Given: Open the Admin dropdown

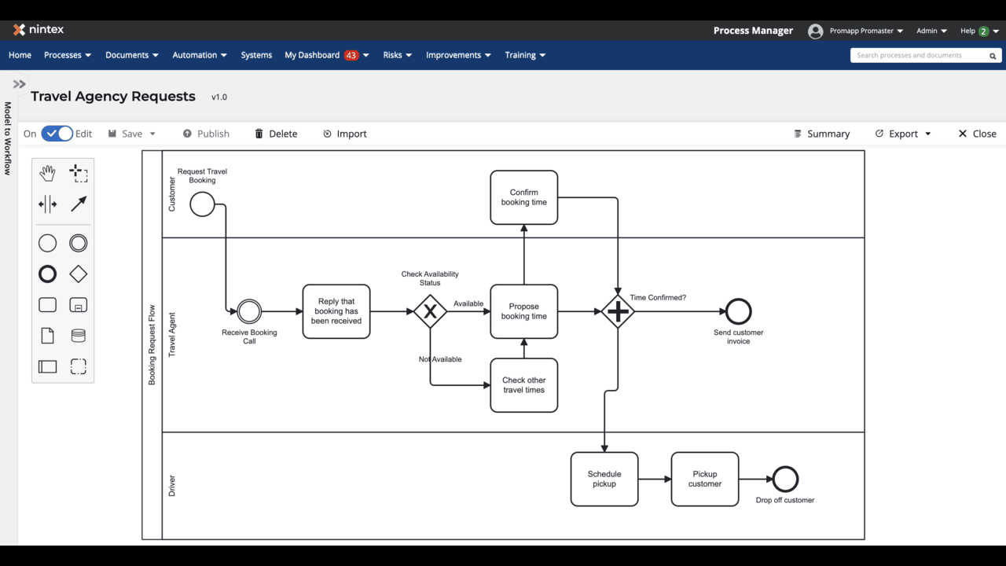Looking at the screenshot, I should click(x=931, y=31).
